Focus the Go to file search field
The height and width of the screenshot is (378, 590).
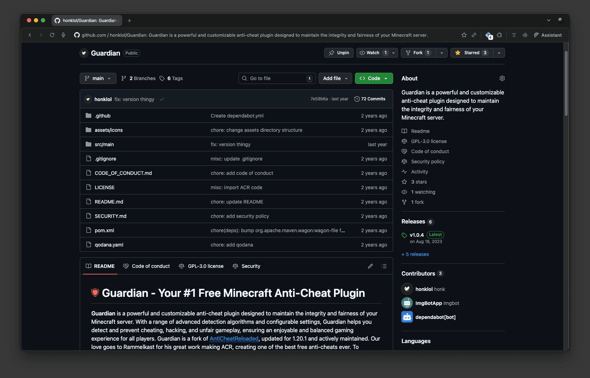(277, 78)
